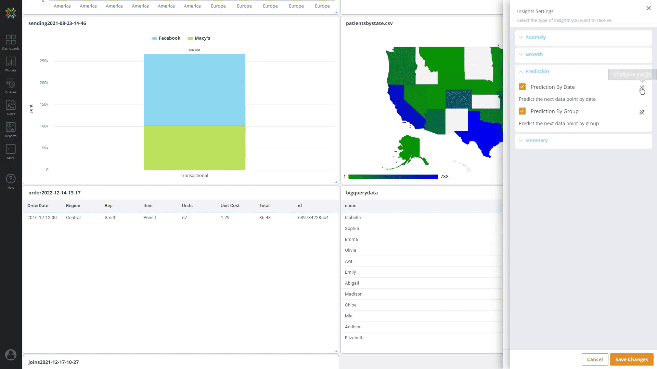Image resolution: width=657 pixels, height=369 pixels.
Task: Uncheck Prediction By Group checkbox
Action: 522,111
